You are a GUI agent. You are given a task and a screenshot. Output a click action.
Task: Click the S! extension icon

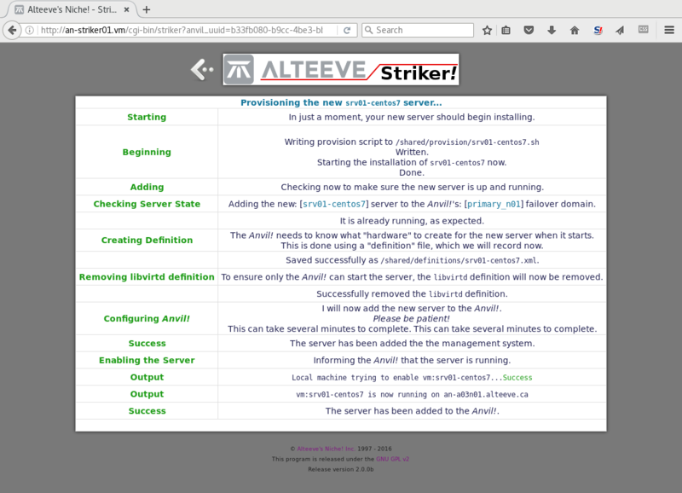[598, 30]
